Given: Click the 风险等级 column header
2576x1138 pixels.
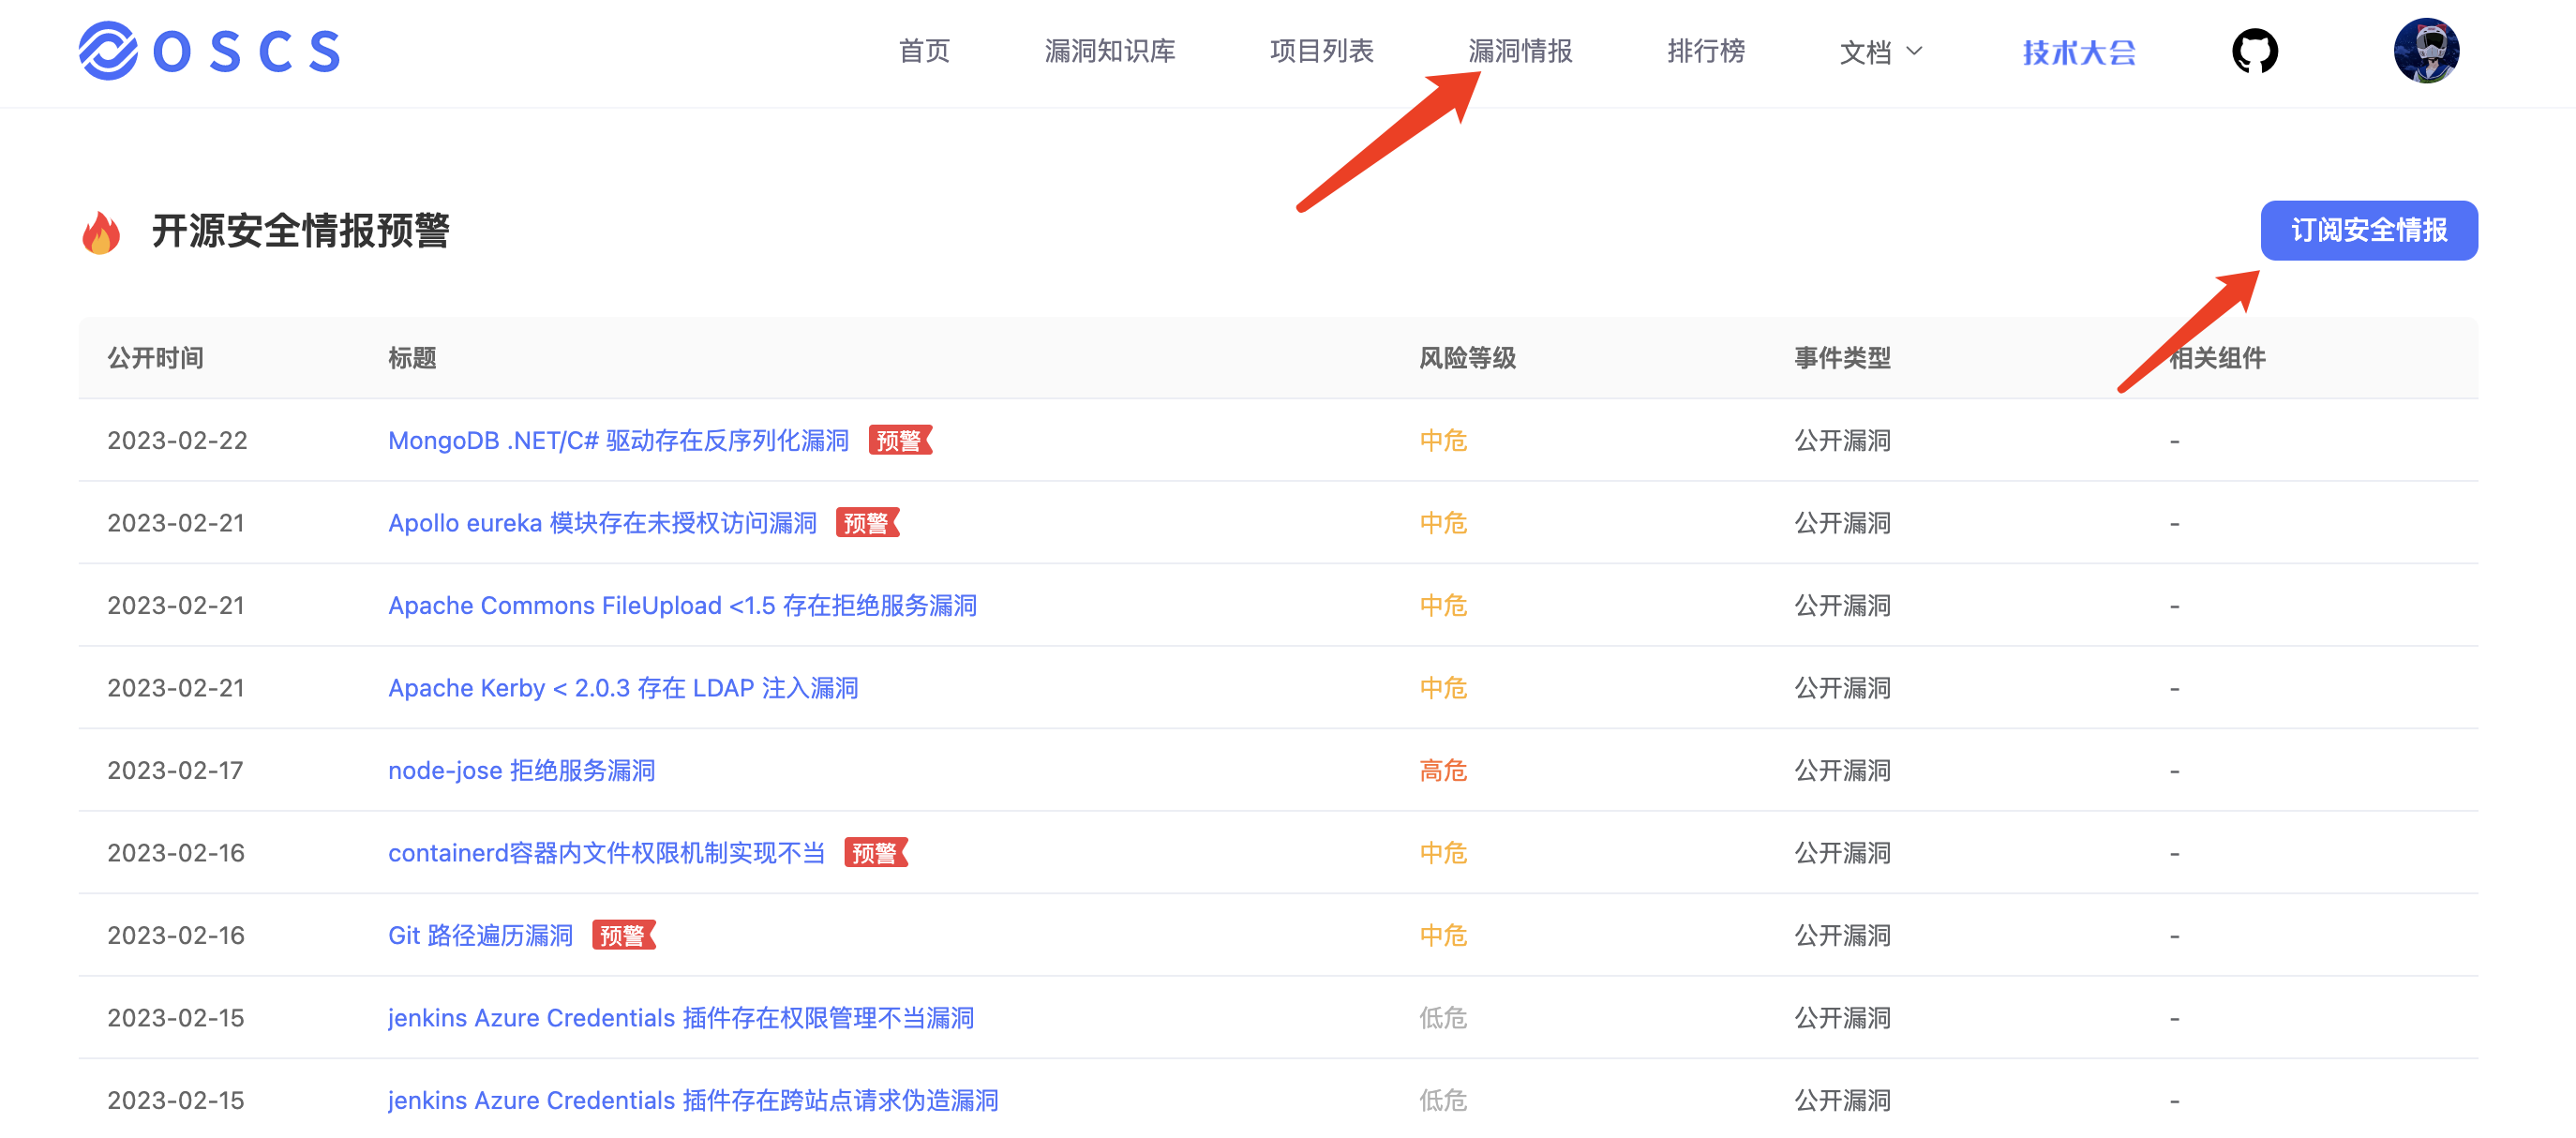Looking at the screenshot, I should pos(1467,358).
